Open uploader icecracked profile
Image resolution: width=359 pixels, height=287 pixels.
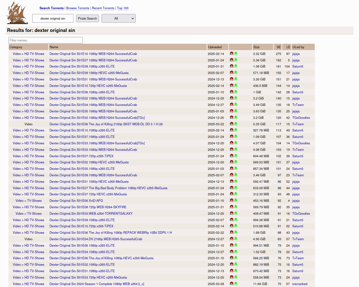(300, 284)
